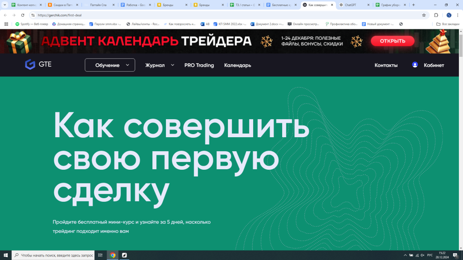
Task: Switch to the Бесплатные ку tab
Action: click(281, 5)
